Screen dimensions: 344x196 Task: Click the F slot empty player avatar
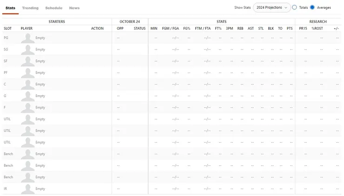(x=27, y=108)
